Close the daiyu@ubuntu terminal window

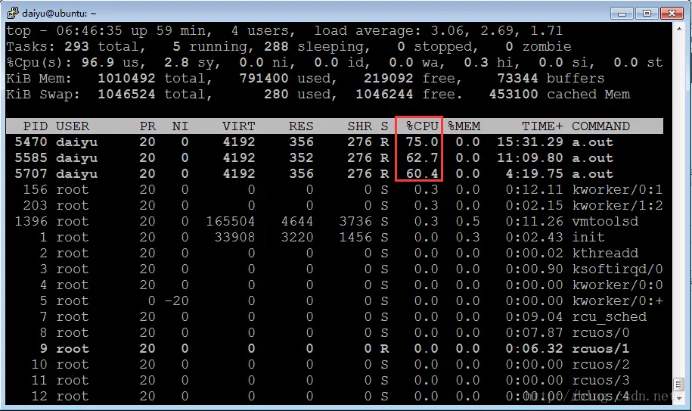tap(672, 13)
